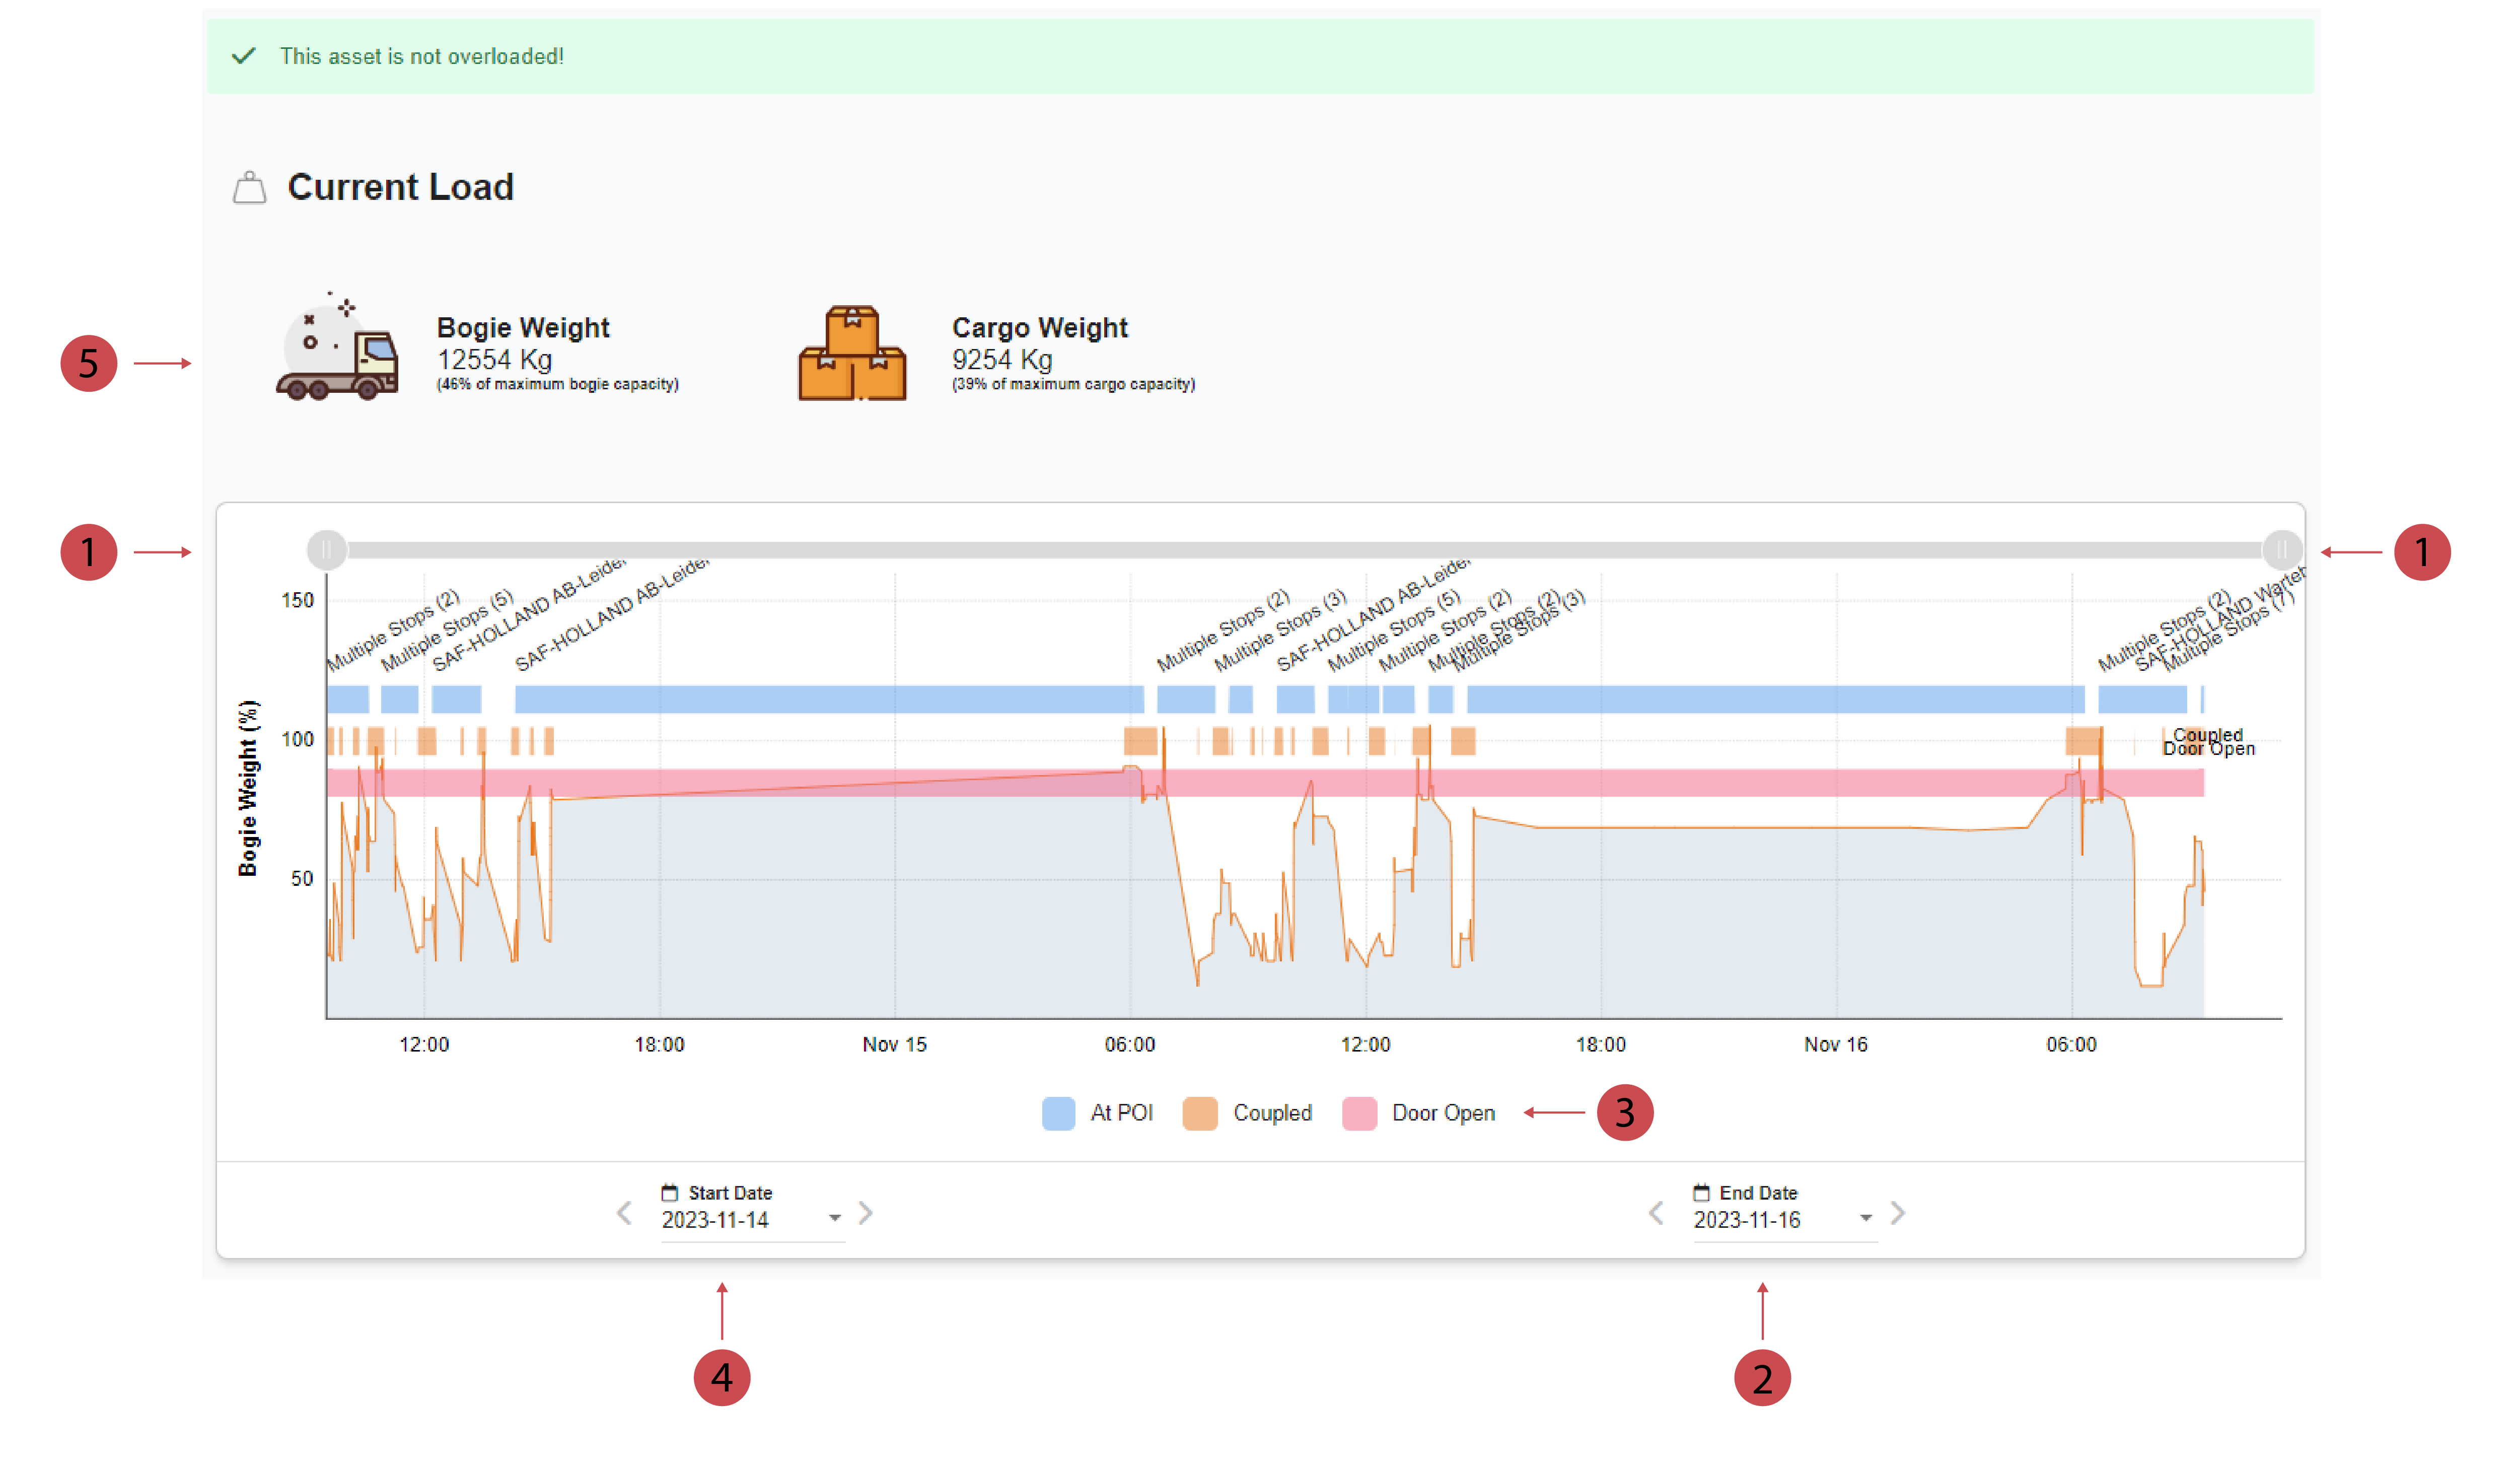The height and width of the screenshot is (1463, 2520).
Task: Click the End Date calendar icon
Action: pos(1701,1192)
